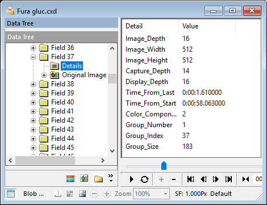Select Field 40 in the data tree
The width and height of the screenshot is (267, 205).
click(62, 102)
